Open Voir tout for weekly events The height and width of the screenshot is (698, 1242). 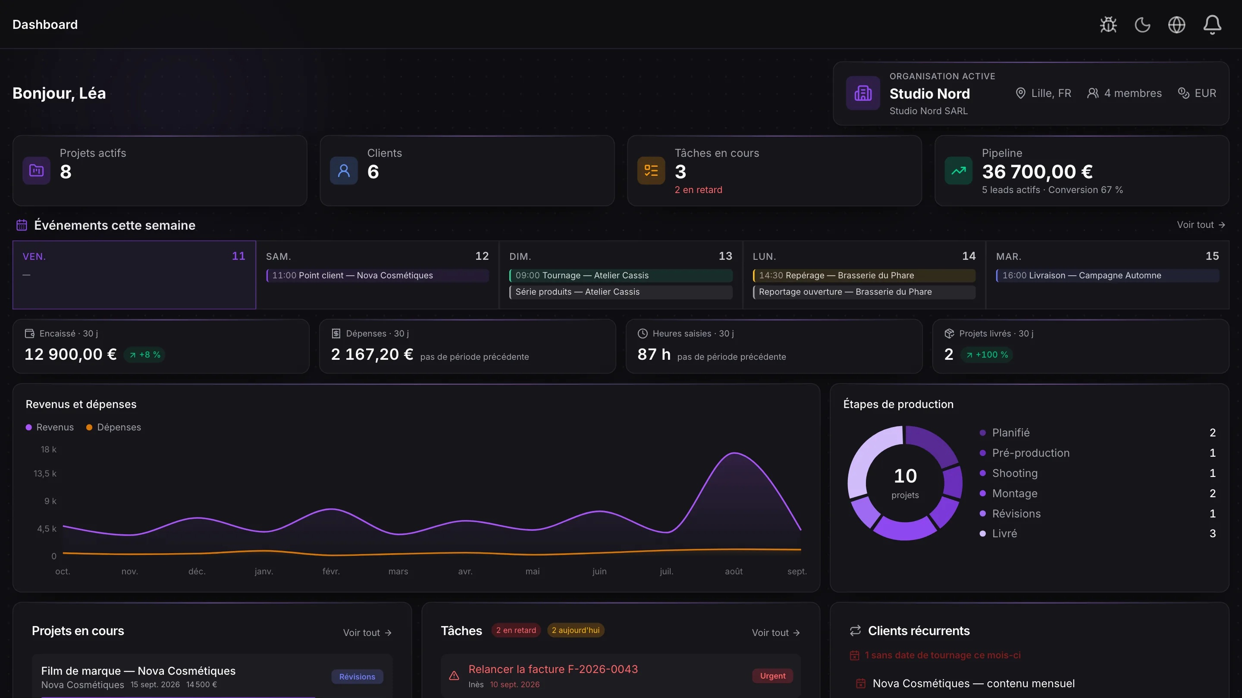(1201, 225)
